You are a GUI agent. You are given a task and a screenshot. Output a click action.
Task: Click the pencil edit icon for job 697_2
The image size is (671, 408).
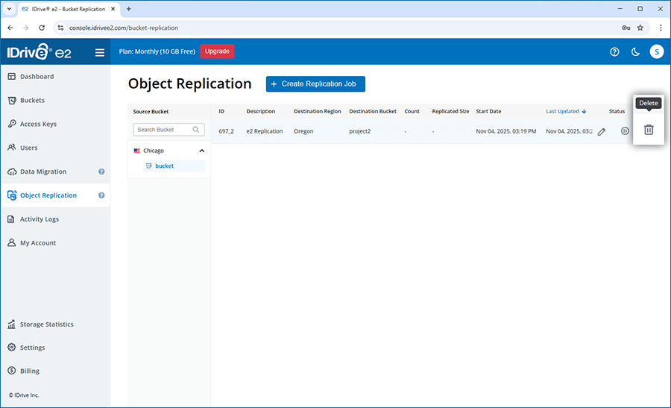coord(601,131)
